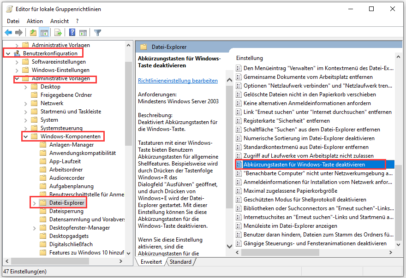Click Richtlinieneinstellung bearbeiten link
Screen dimensions: 406x278
(178, 81)
